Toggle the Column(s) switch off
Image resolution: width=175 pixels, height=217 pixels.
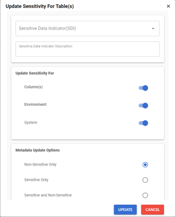[x=143, y=88]
